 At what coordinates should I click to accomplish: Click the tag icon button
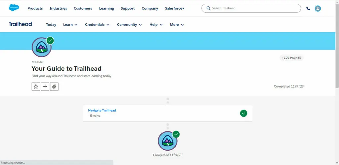[54, 87]
